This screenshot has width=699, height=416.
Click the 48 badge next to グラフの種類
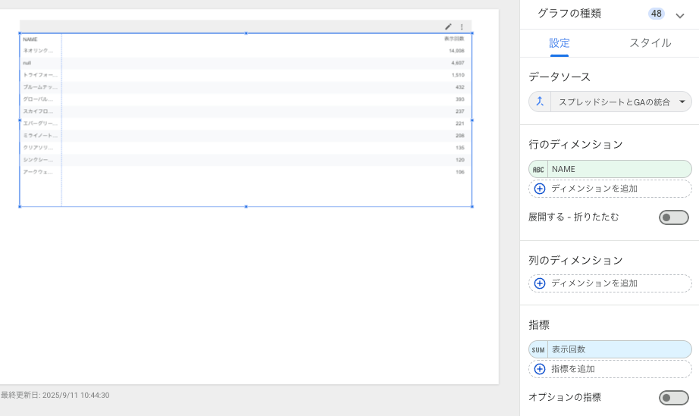click(656, 14)
